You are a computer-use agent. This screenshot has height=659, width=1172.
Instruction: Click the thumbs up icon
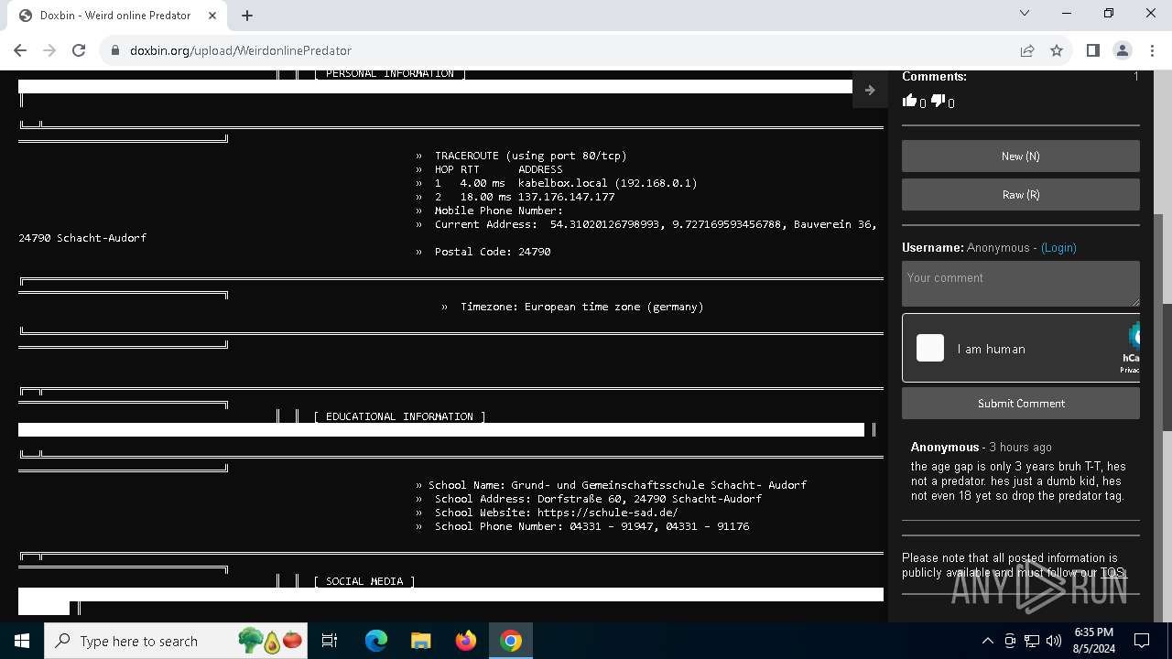(909, 101)
